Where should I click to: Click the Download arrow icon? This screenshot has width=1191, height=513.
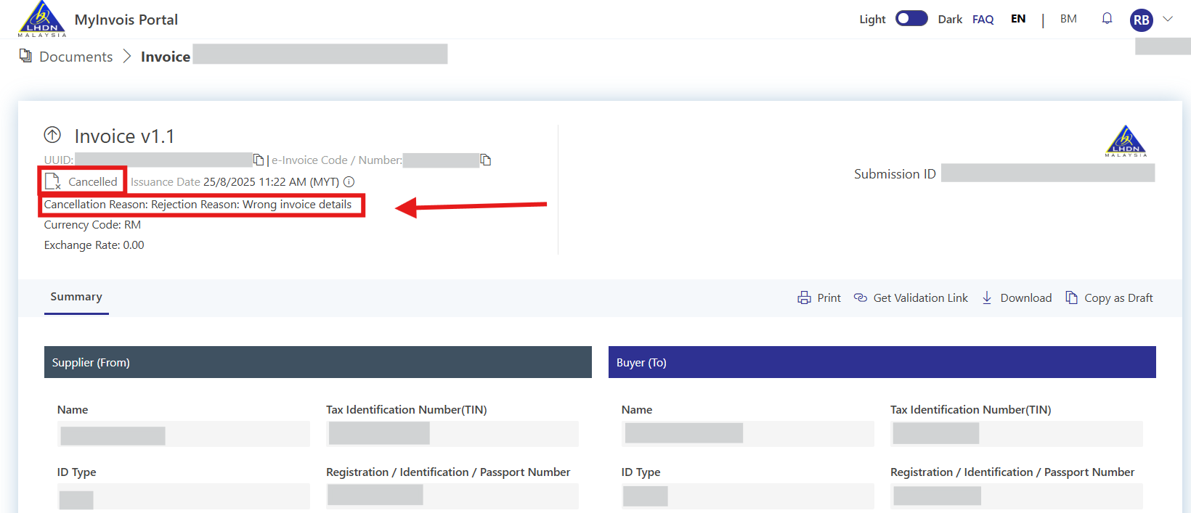tap(987, 297)
